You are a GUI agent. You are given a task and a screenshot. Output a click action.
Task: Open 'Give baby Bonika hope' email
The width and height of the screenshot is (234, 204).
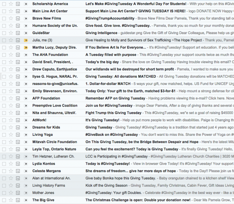121,178
